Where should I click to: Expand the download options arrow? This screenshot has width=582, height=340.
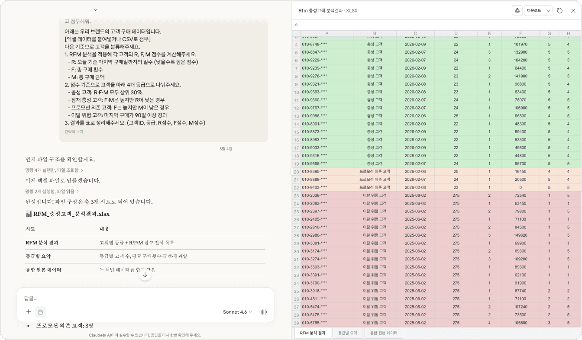coord(548,11)
